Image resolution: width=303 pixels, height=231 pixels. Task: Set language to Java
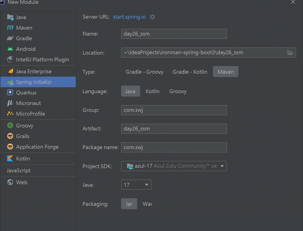coord(130,91)
